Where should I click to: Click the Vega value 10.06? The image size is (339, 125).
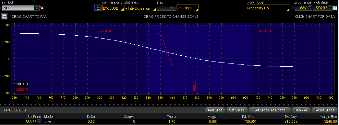pos(212,121)
